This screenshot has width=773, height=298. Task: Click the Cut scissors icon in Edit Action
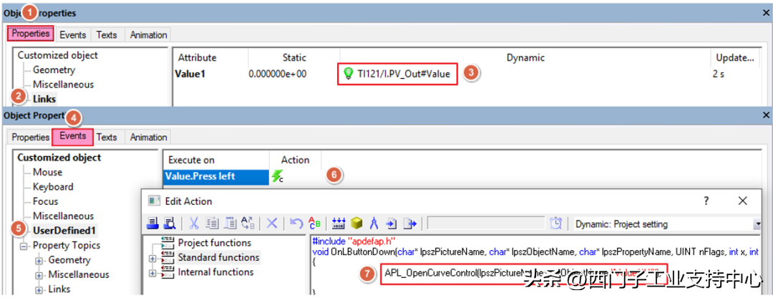(193, 223)
